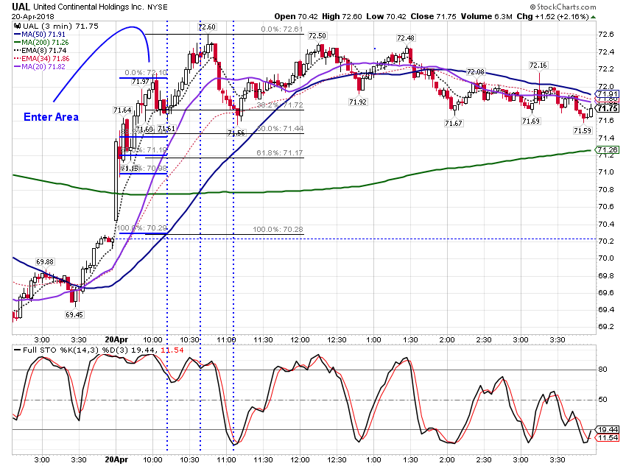Click the 20-Apr-2018 date under the title
The width and height of the screenshot is (626, 466).
(x=32, y=16)
